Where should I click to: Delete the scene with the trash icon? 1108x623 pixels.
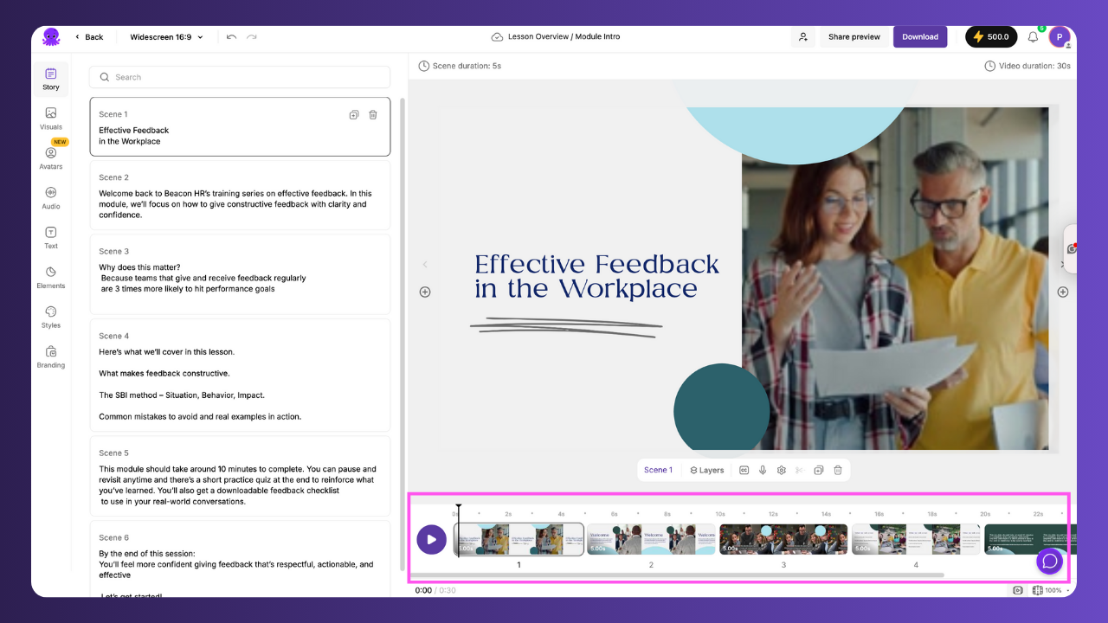pyautogui.click(x=837, y=470)
